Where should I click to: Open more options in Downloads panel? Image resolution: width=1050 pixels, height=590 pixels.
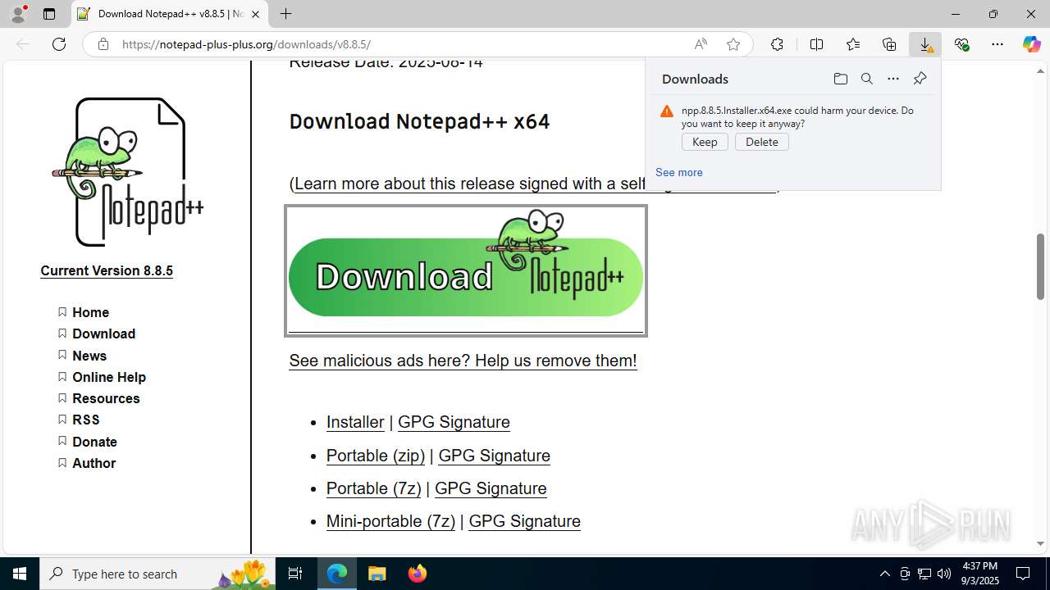coord(893,79)
